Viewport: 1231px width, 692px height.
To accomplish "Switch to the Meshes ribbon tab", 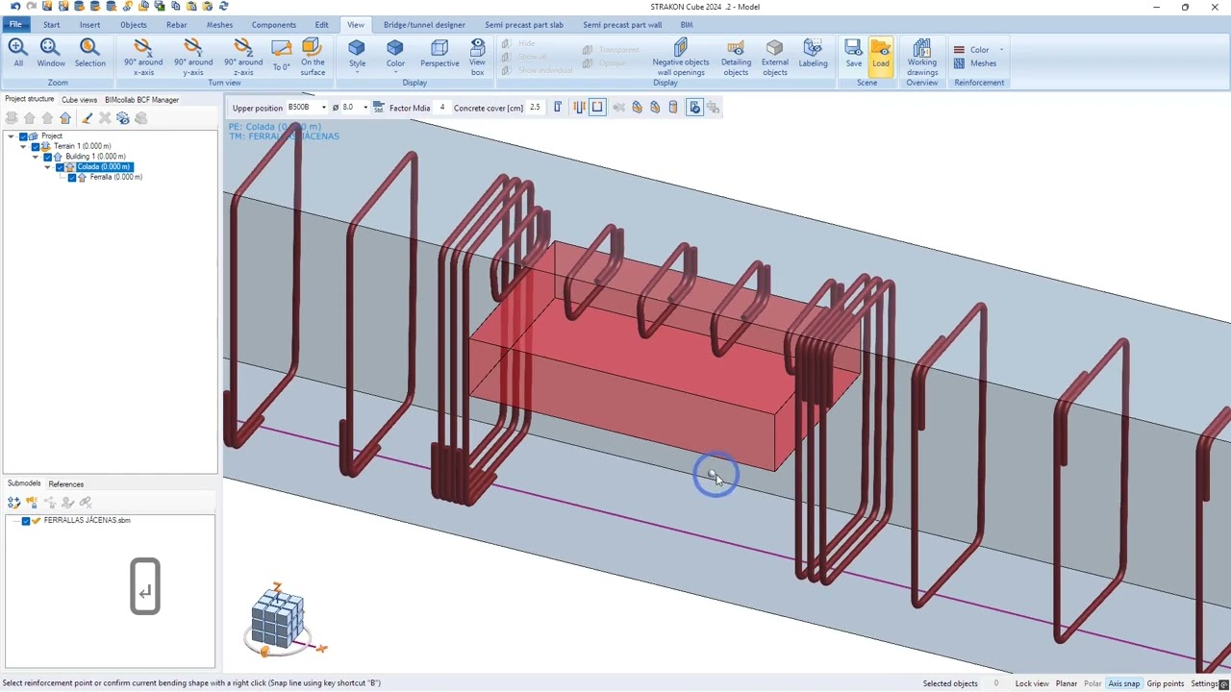I will pos(219,25).
